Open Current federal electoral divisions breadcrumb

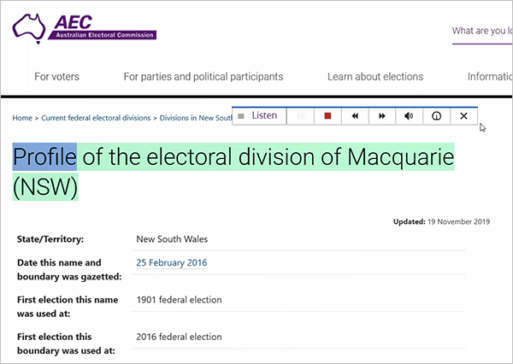coord(96,118)
